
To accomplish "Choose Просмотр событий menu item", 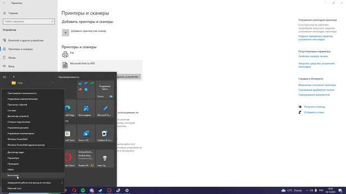I will pos(33,105).
